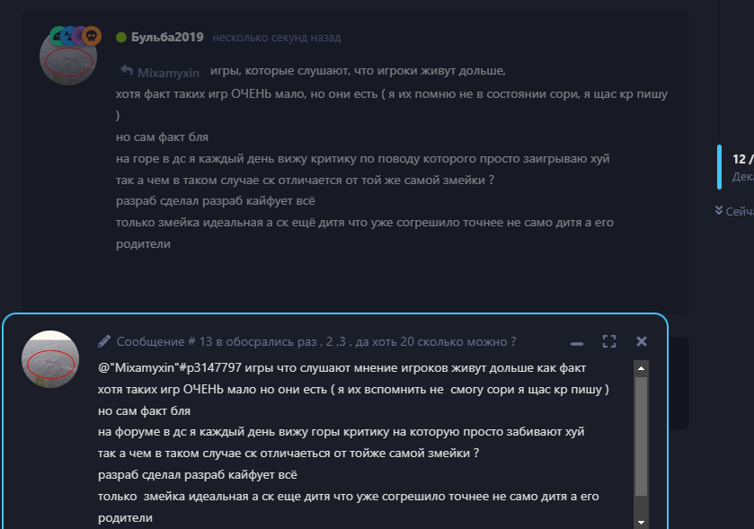Open the Бульба2019 user profile link
This screenshot has height=529, width=754.
point(167,37)
